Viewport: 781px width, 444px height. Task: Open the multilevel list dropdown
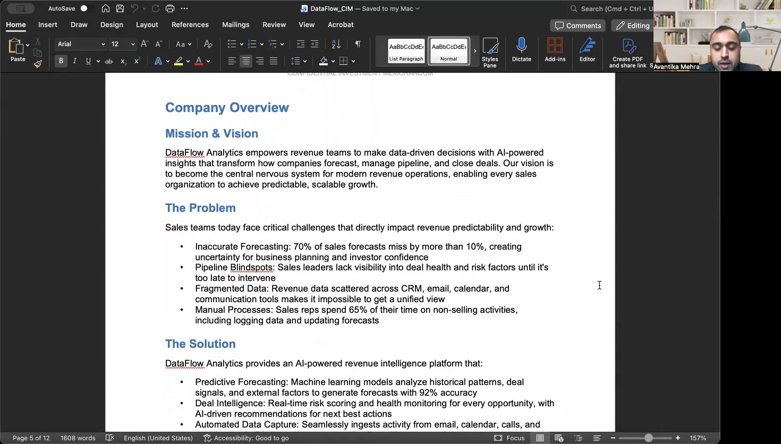[x=282, y=44]
